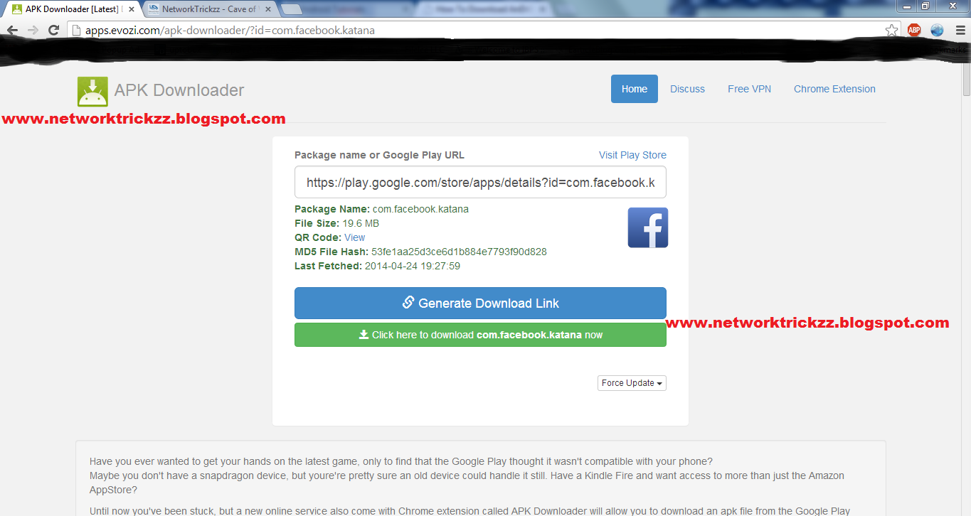The height and width of the screenshot is (516, 971).
Task: Open the Adblock Plus extension icon
Action: pyautogui.click(x=914, y=30)
